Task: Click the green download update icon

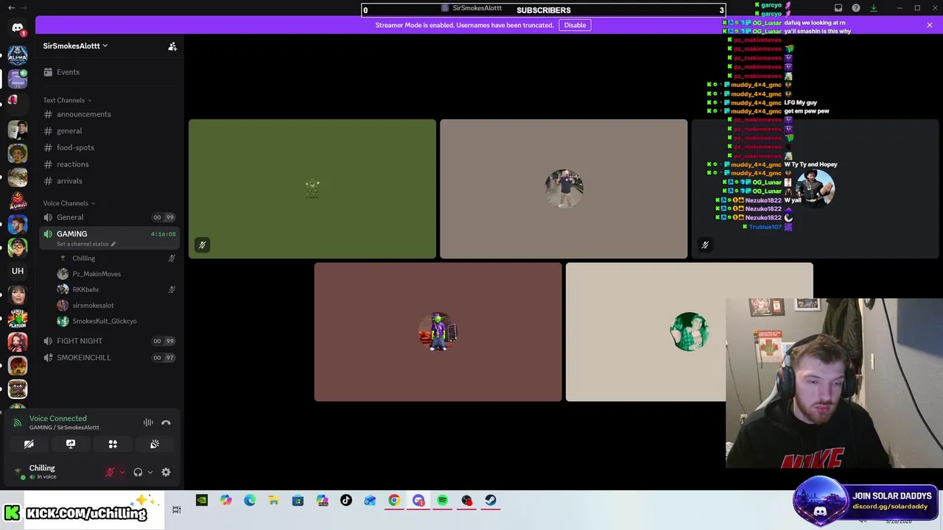Action: click(874, 8)
